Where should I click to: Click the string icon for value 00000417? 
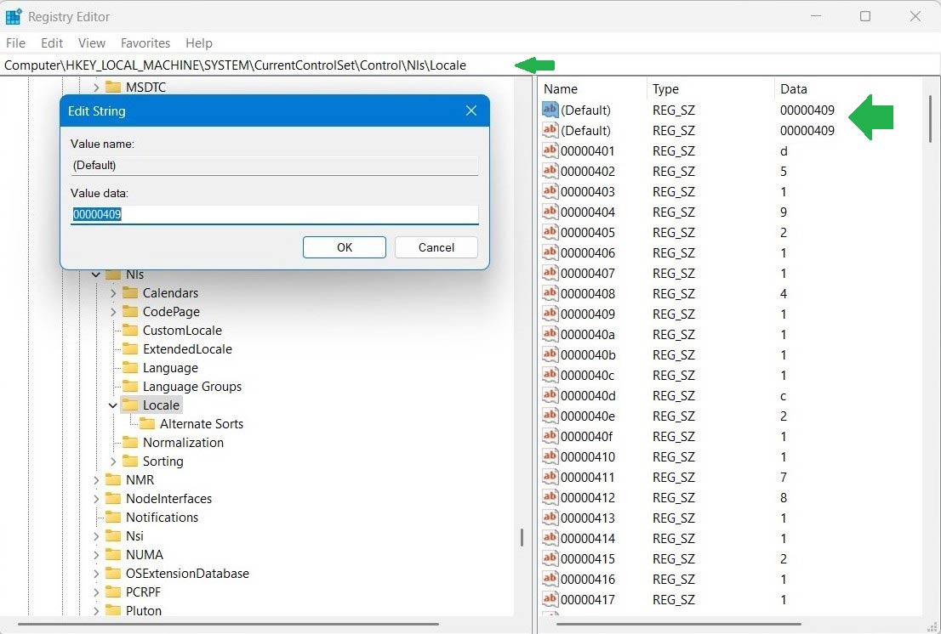coord(550,598)
